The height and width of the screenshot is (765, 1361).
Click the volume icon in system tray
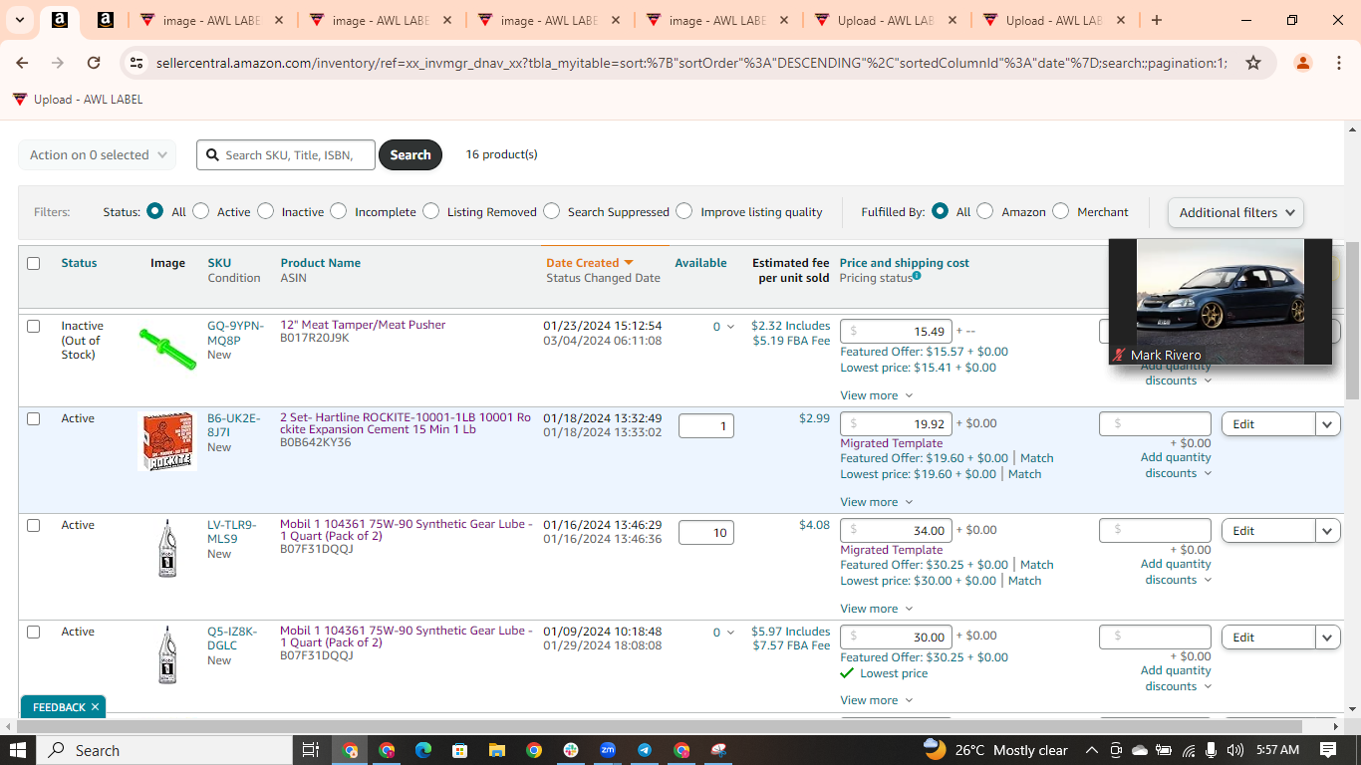tap(1235, 750)
